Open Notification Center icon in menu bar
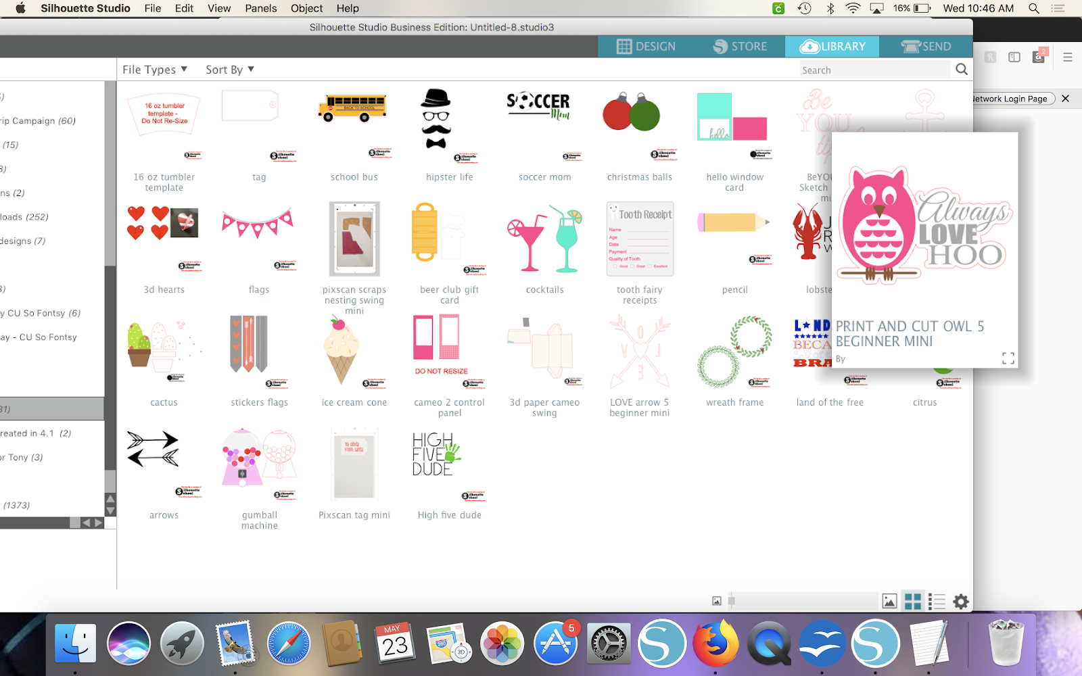 pos(1058,8)
